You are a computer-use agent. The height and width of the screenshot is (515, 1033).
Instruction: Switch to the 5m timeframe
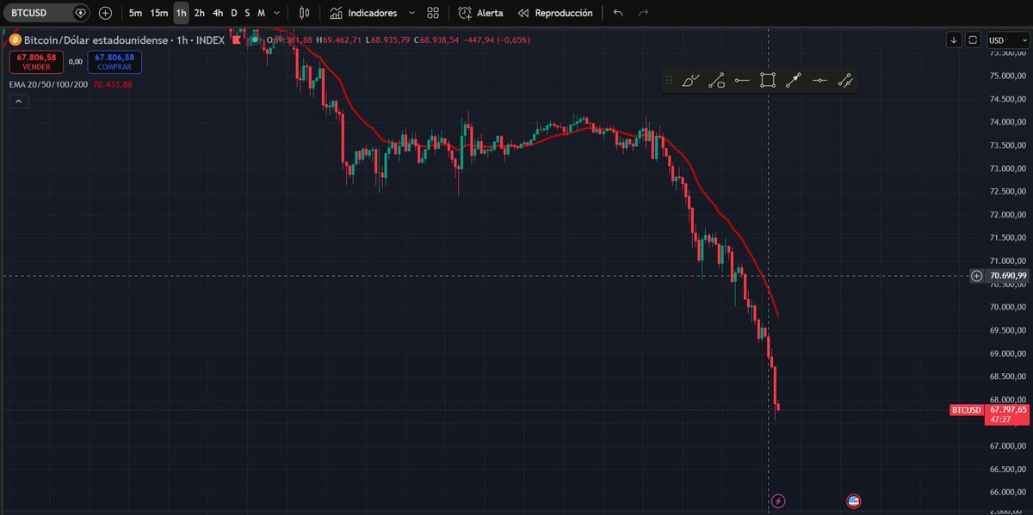(136, 13)
